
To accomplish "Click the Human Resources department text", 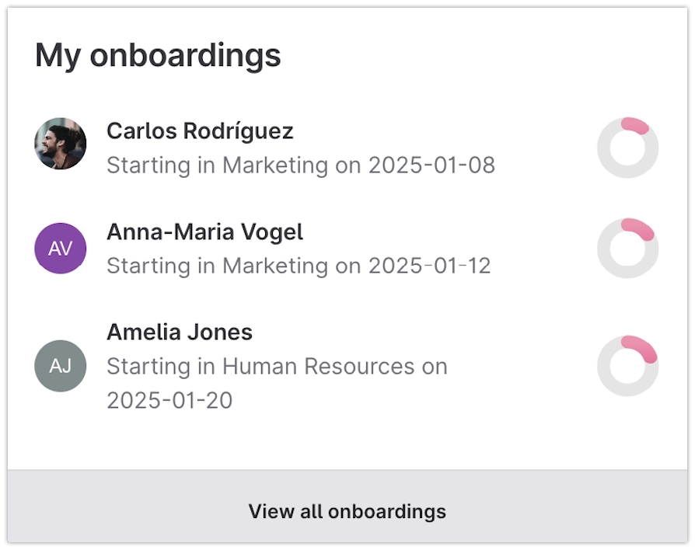I will click(x=319, y=366).
